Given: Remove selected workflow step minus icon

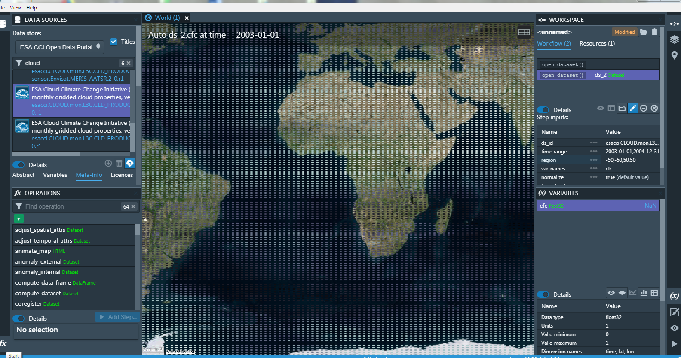Looking at the screenshot, I should tap(644, 108).
